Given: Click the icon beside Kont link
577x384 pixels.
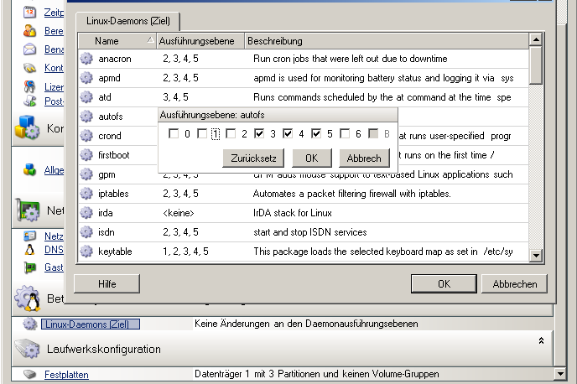Looking at the screenshot, I should [x=30, y=68].
